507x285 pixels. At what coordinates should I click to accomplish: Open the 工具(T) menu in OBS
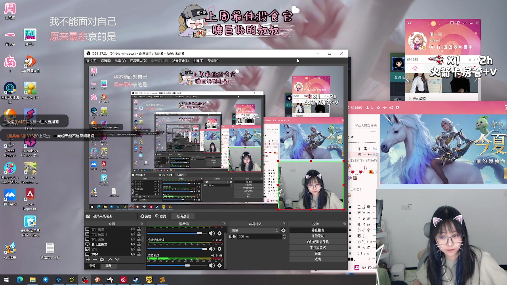pos(198,61)
